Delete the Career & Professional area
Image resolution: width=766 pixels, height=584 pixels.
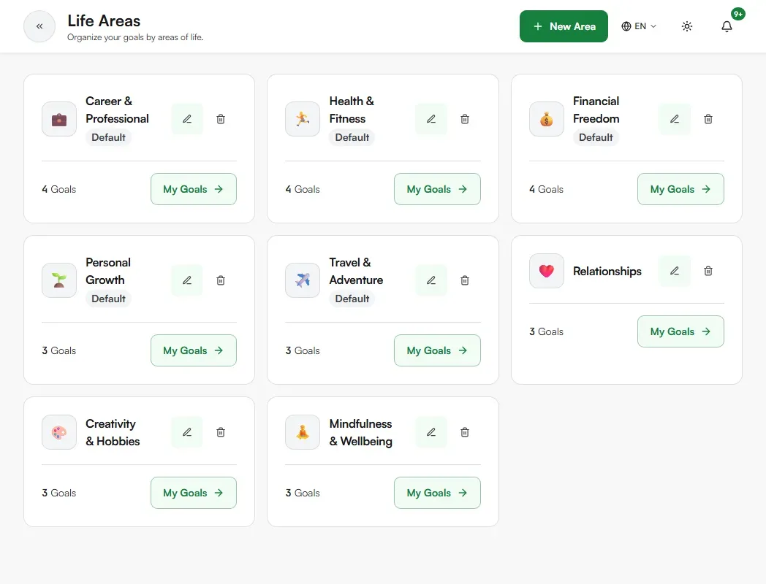point(221,119)
